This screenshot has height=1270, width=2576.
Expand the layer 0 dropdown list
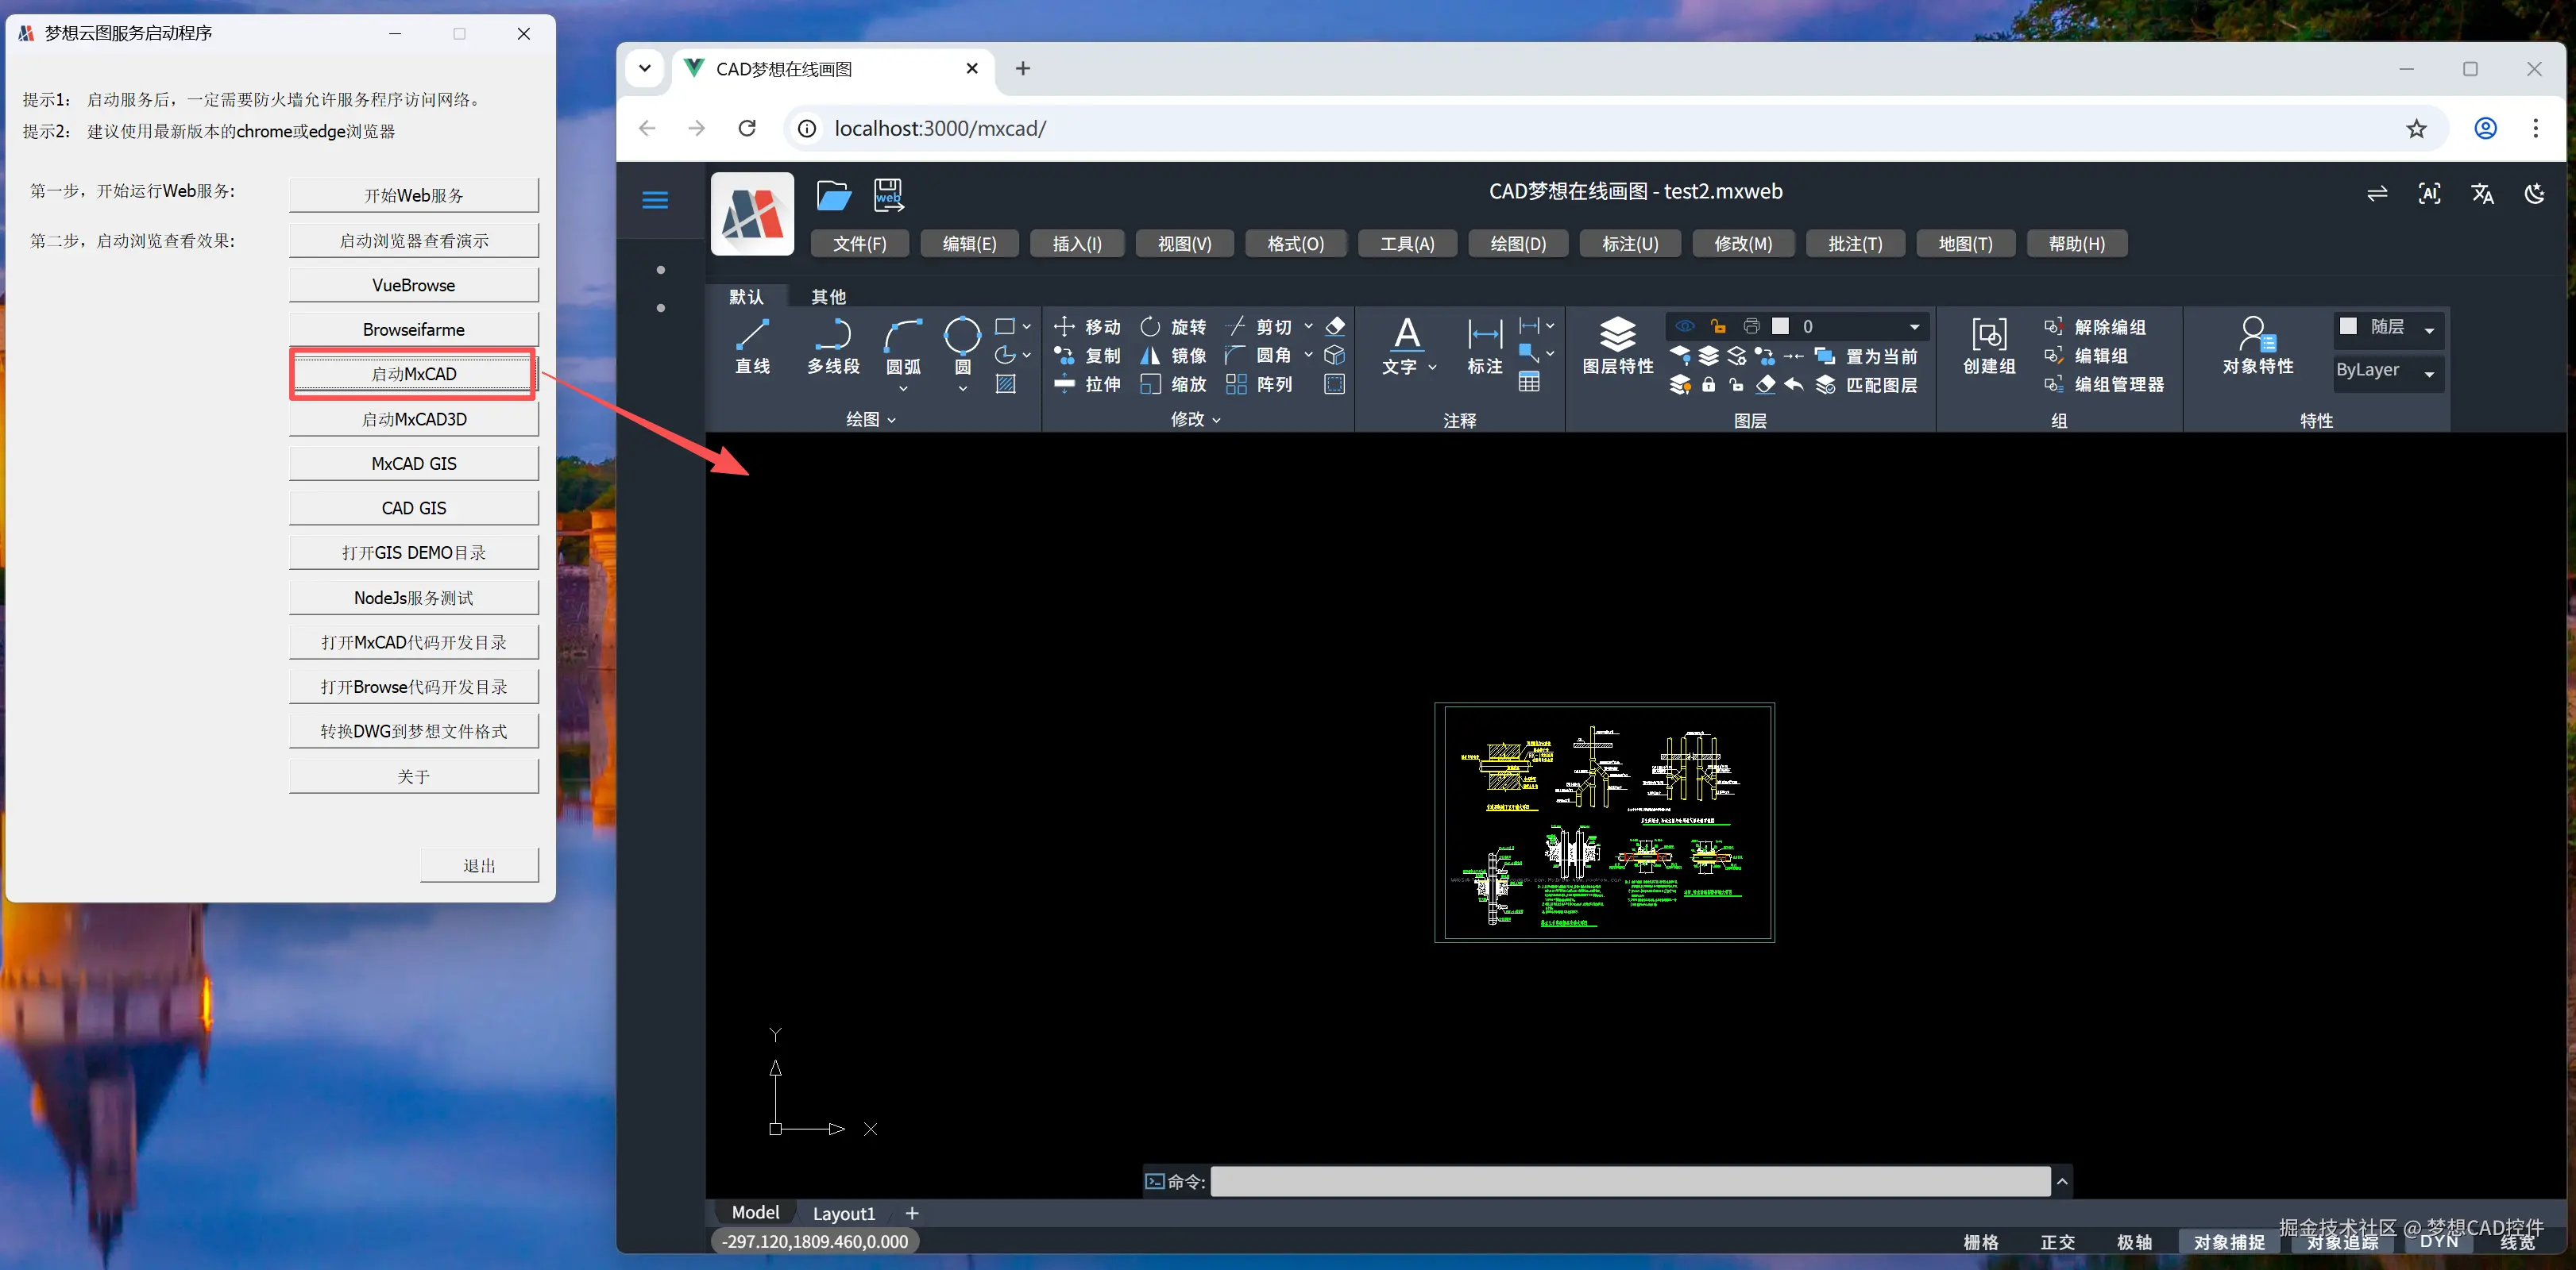[x=1914, y=327]
